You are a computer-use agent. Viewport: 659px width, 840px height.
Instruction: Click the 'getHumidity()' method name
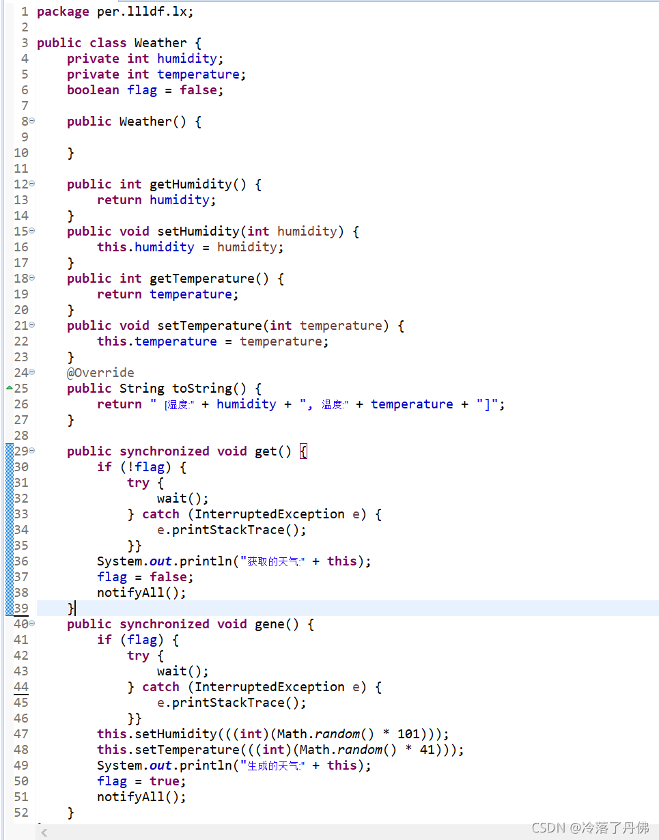click(198, 184)
